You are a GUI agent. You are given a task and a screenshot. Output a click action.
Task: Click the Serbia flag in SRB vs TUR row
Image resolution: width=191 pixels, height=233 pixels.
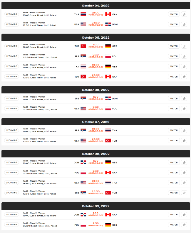click(83, 193)
